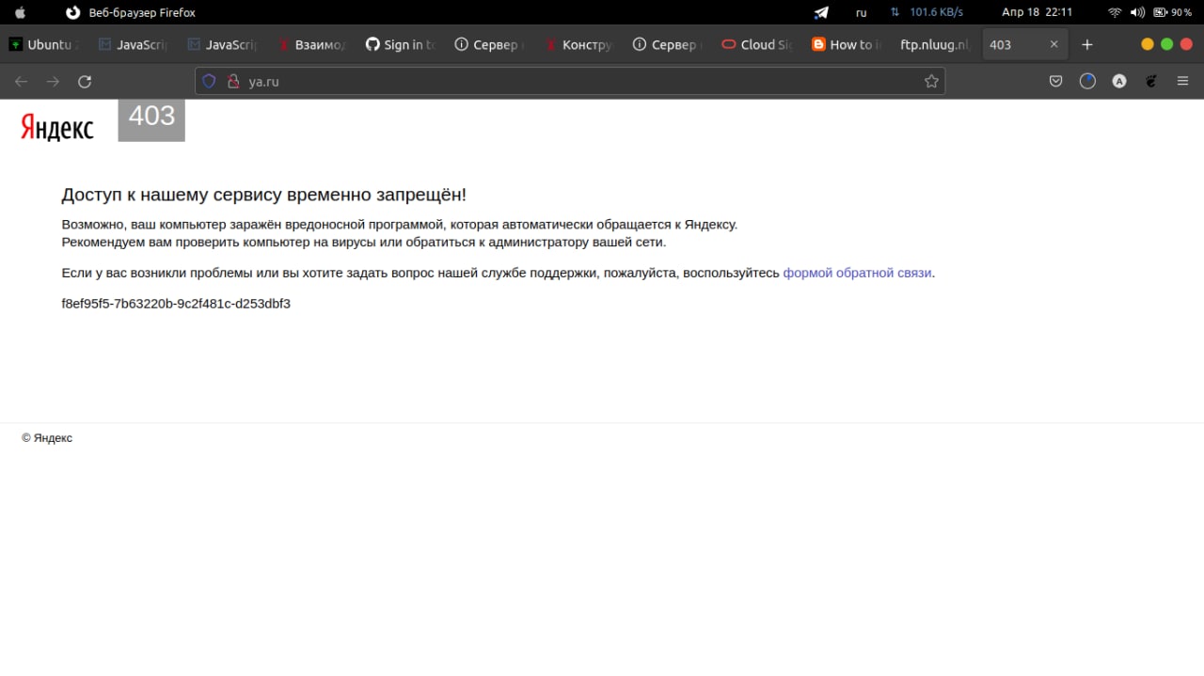This screenshot has height=676, width=1204.
Task: Go forward with the forward arrow
Action: pos(53,82)
